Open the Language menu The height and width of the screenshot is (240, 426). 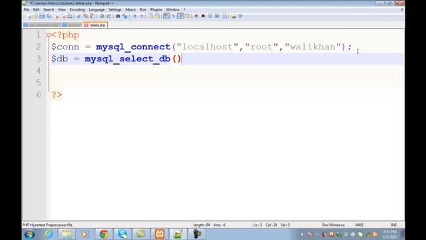click(97, 9)
